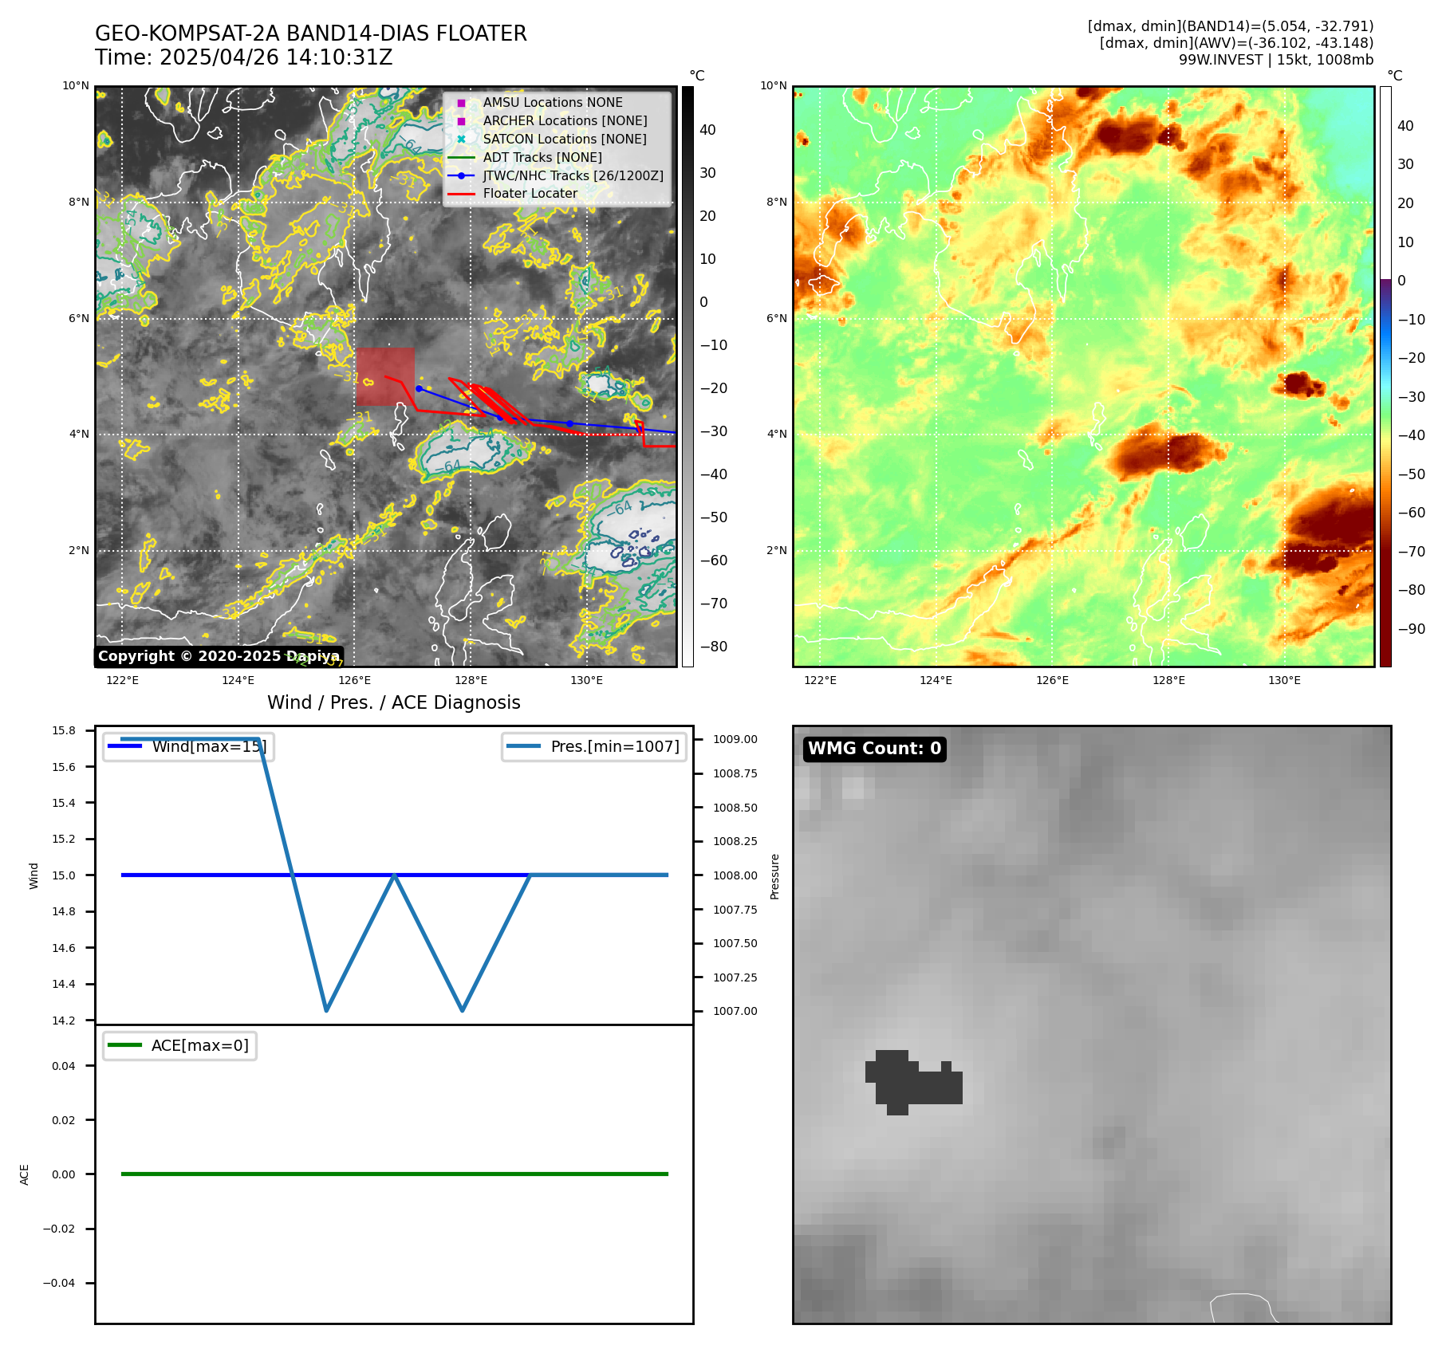Image resolution: width=1446 pixels, height=1353 pixels.
Task: Click the Pres.[min=1007] legend entry
Action: click(x=594, y=747)
